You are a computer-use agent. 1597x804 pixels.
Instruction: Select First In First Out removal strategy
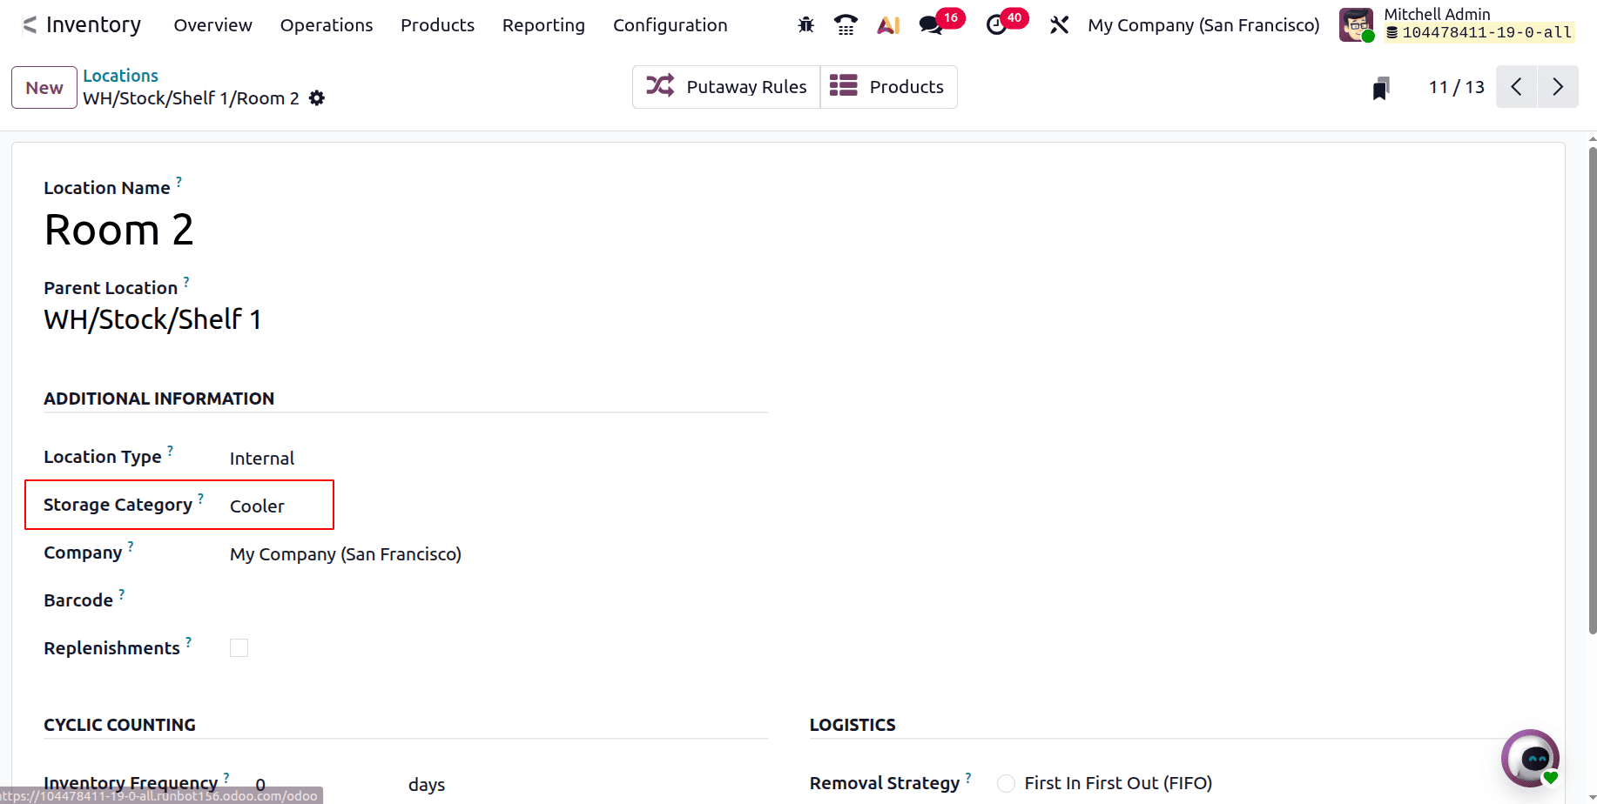point(1006,783)
